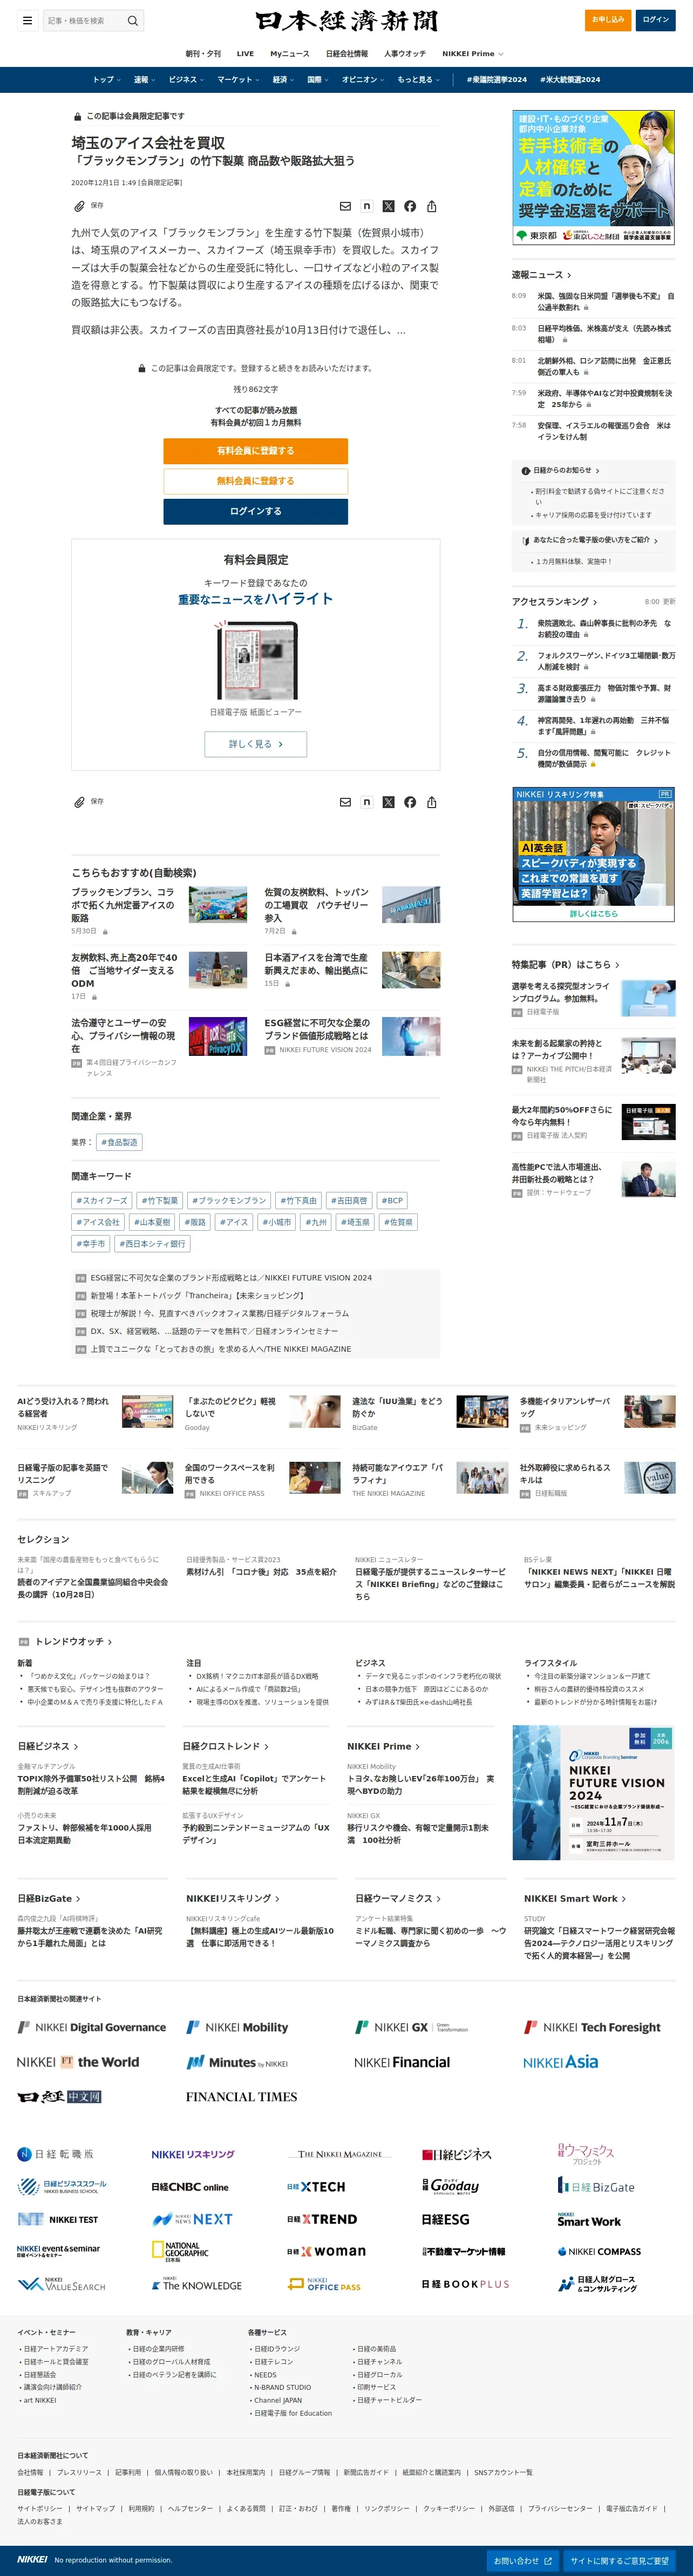
Task: Expand the オピニオン navigation dropdown
Action: click(364, 80)
